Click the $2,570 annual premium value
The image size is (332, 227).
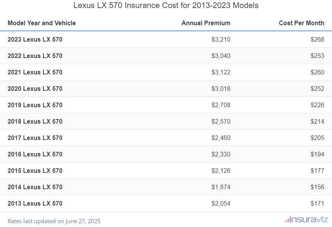coord(221,121)
